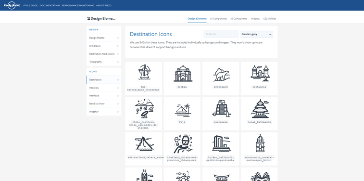Click the Montenegro Kotor tower icon
This screenshot has width=364, height=181.
(260, 143)
